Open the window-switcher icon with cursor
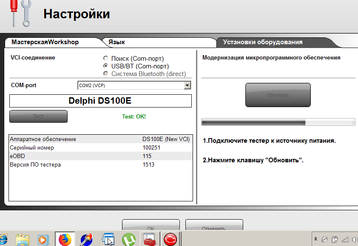 (x=108, y=239)
